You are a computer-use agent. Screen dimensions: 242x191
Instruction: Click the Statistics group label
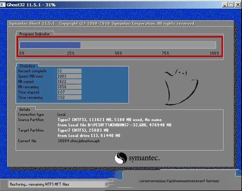tap(27, 66)
